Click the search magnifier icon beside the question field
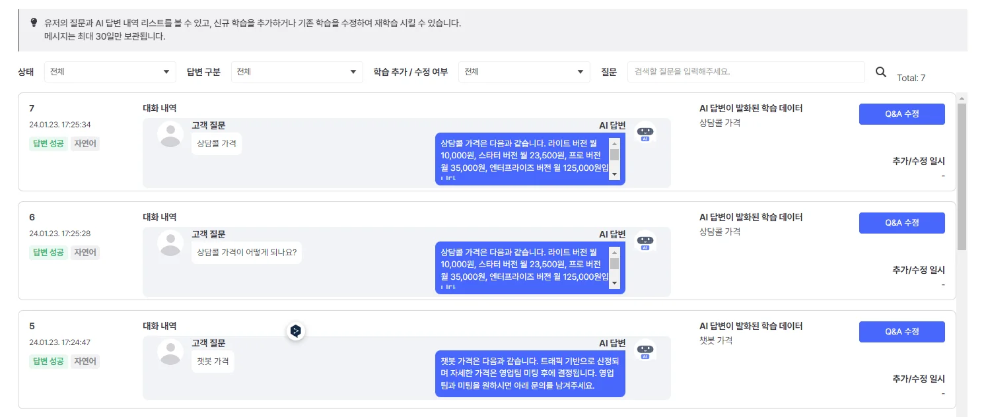Viewport: 986px width, 417px height. [881, 71]
